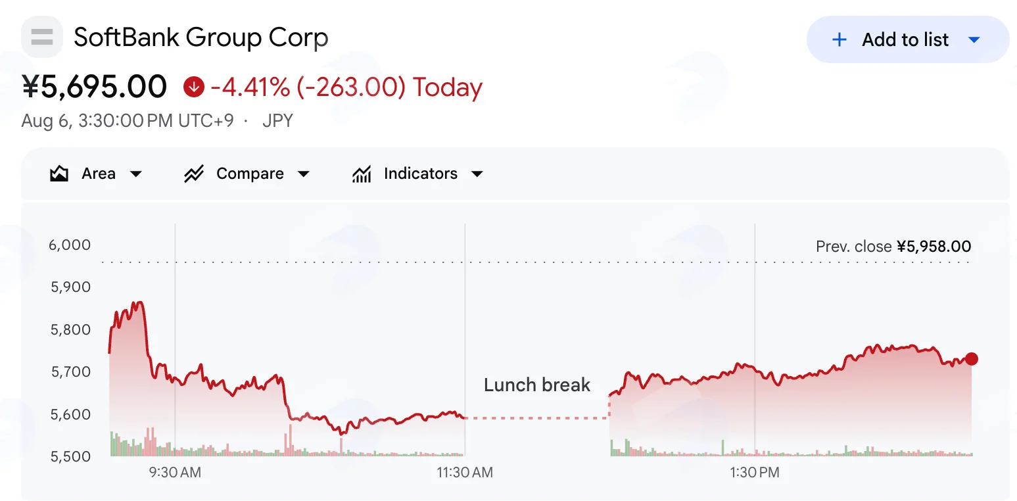Open the Compare dropdown arrow
This screenshot has height=501, width=1017.
304,174
